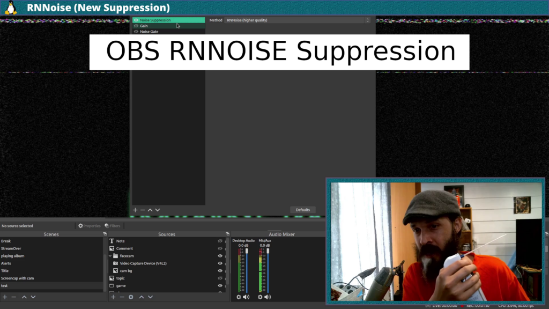Pop out the Sources dock
The image size is (549, 309).
pos(227,234)
